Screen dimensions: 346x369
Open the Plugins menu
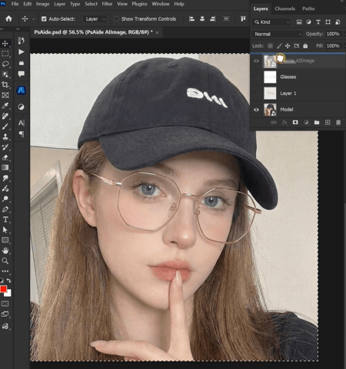pos(139,4)
